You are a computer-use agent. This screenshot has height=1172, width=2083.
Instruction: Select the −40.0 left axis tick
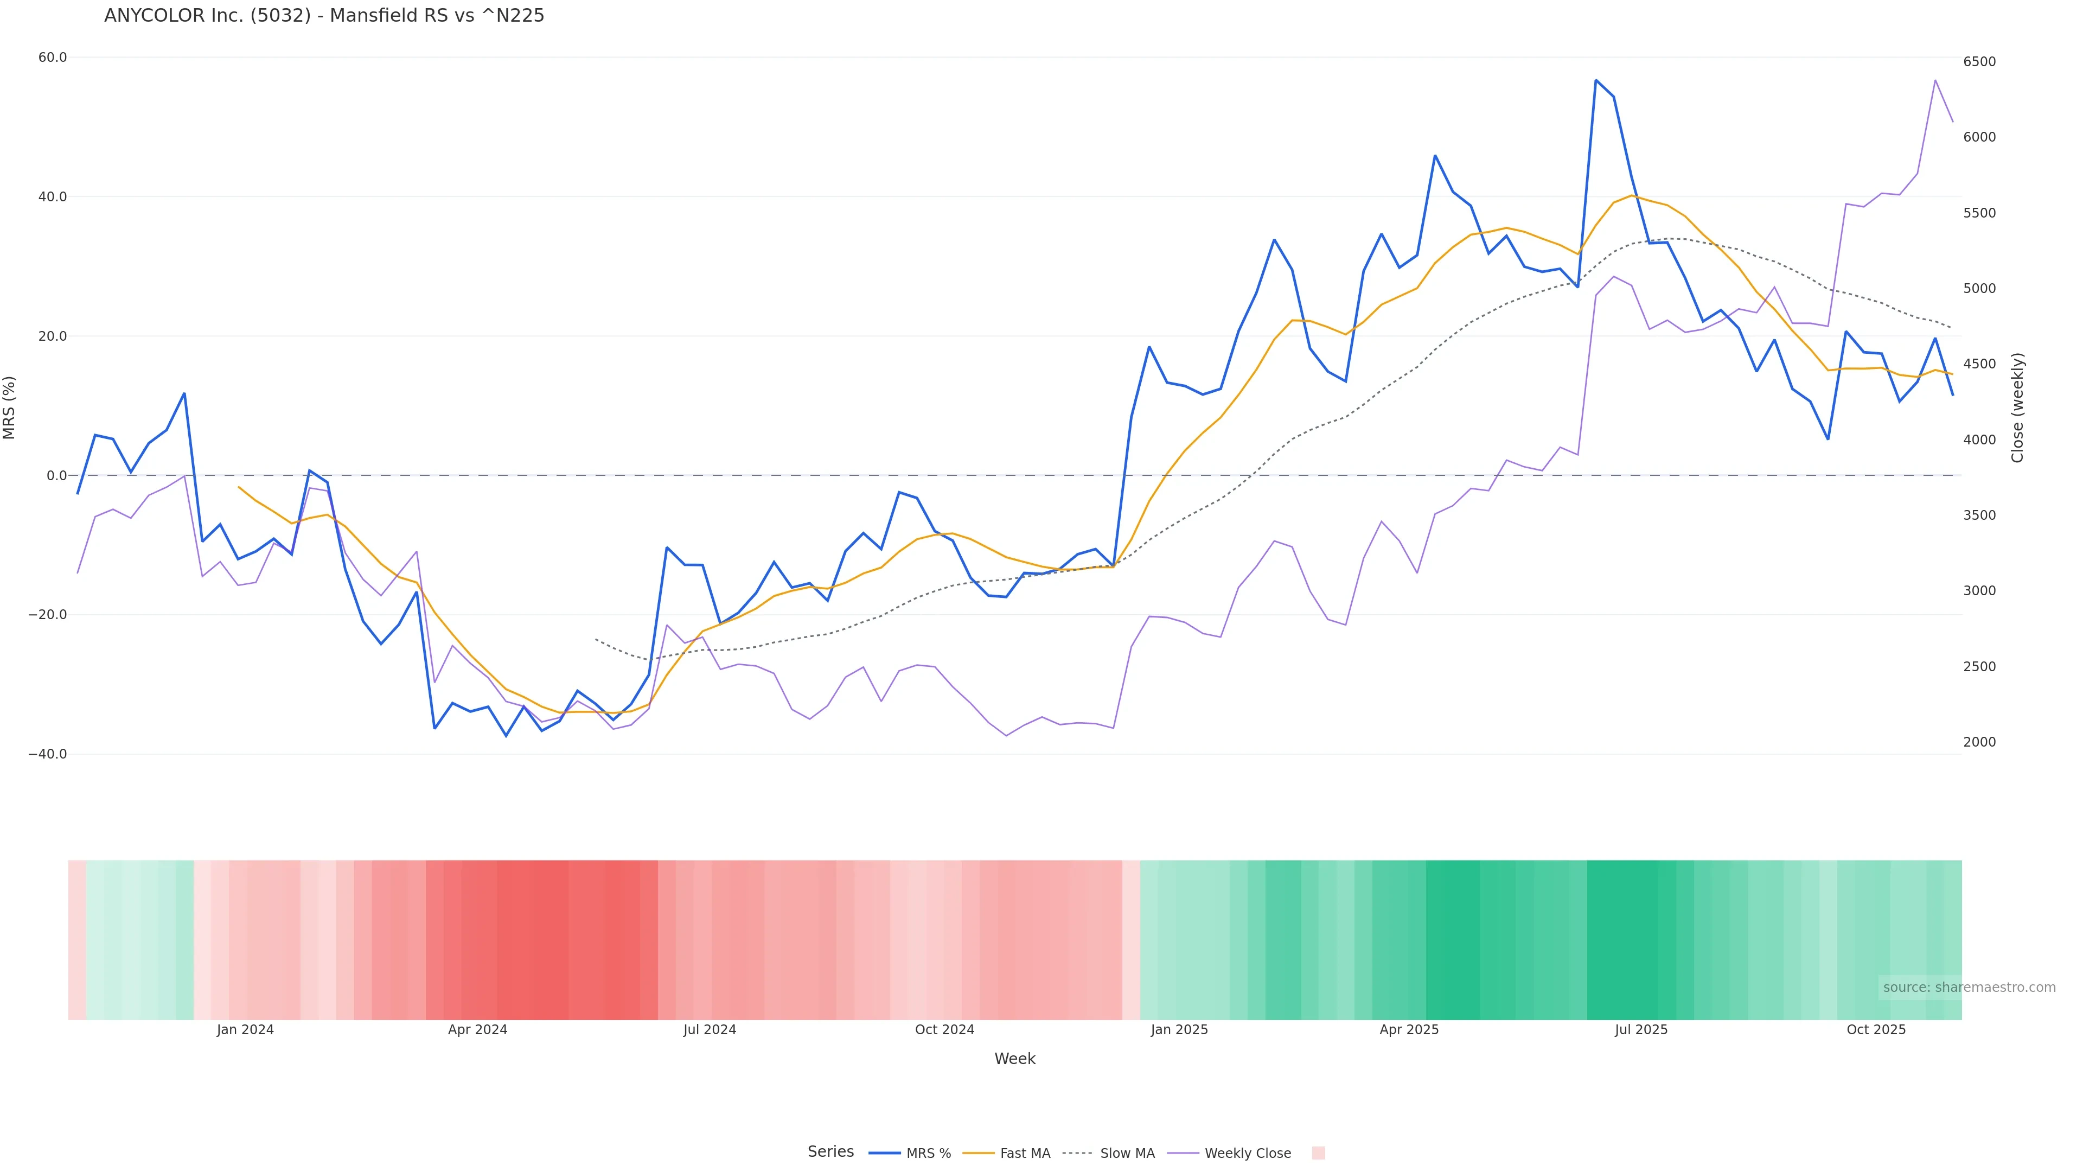coord(48,754)
